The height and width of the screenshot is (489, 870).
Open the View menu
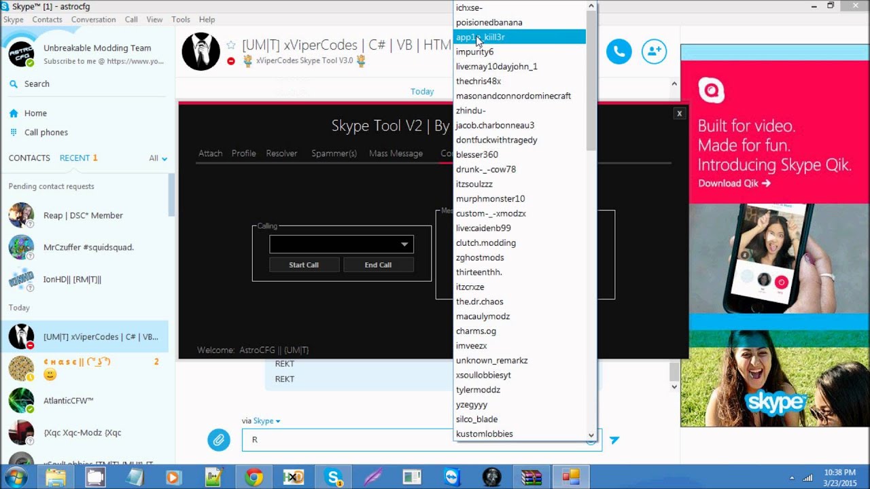point(154,20)
